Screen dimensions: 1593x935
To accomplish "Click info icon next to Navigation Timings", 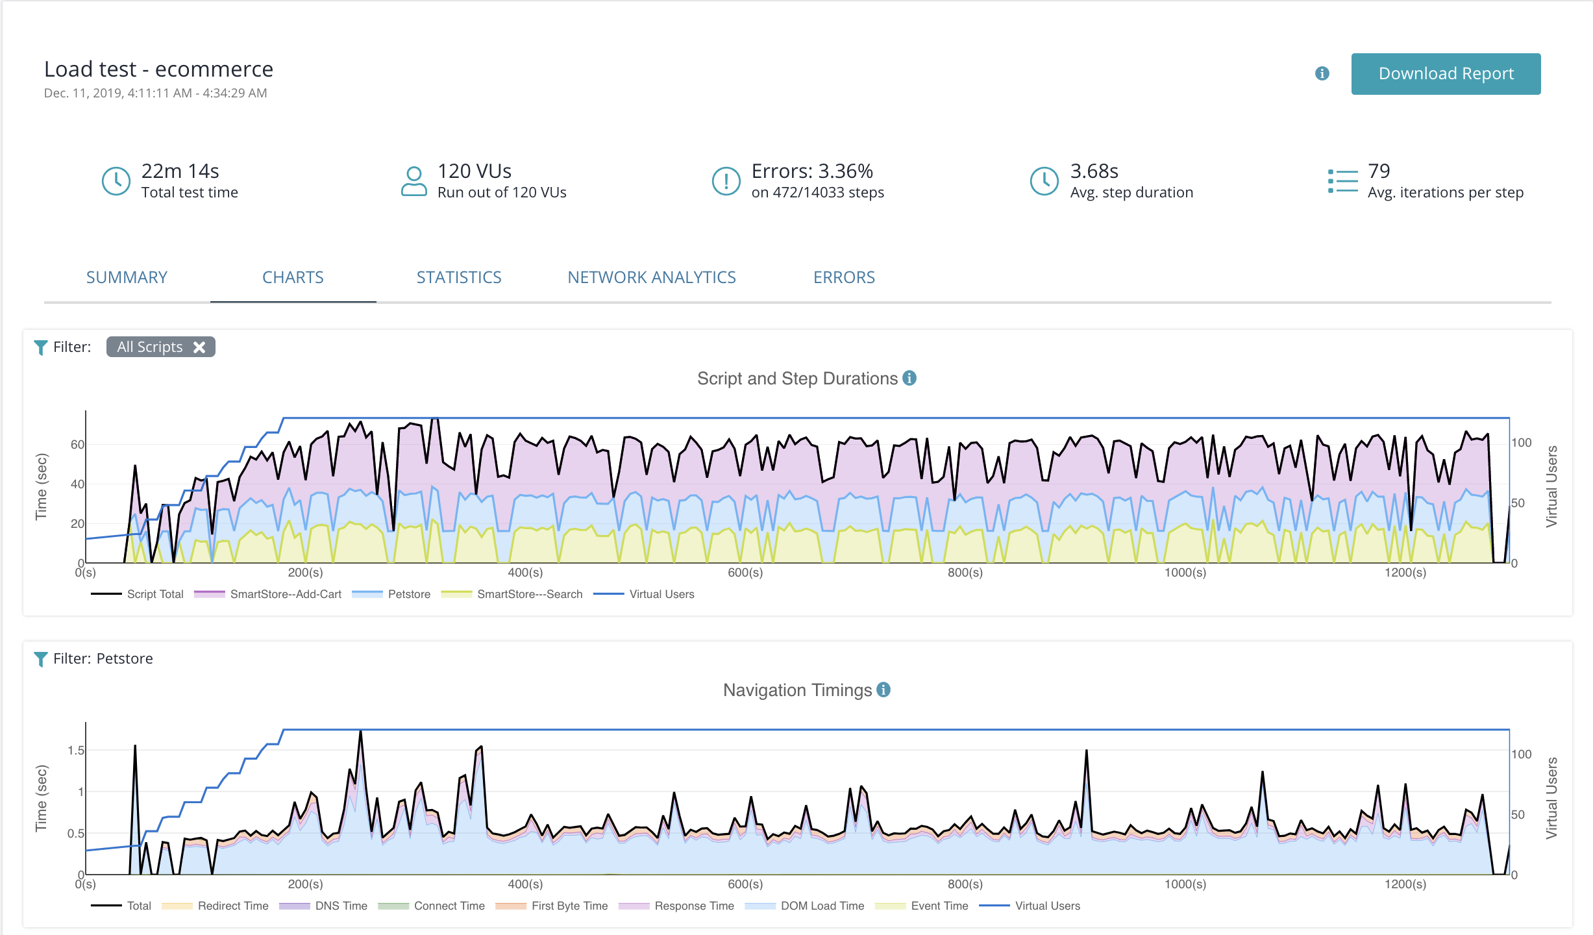I will click(x=883, y=690).
